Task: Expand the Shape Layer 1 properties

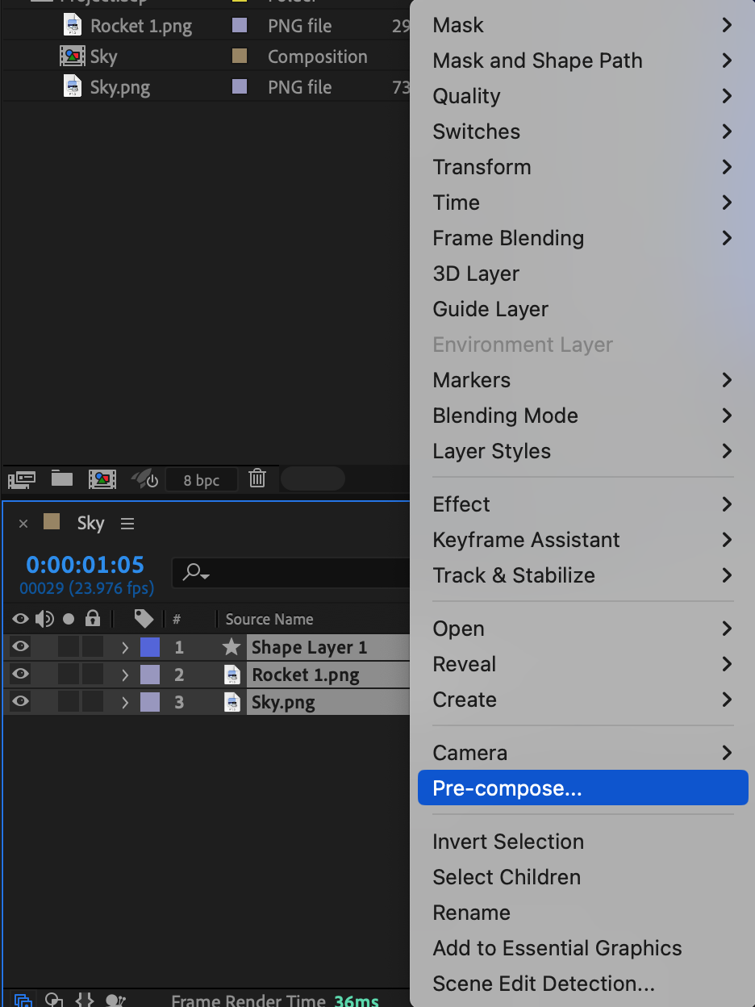Action: [125, 647]
